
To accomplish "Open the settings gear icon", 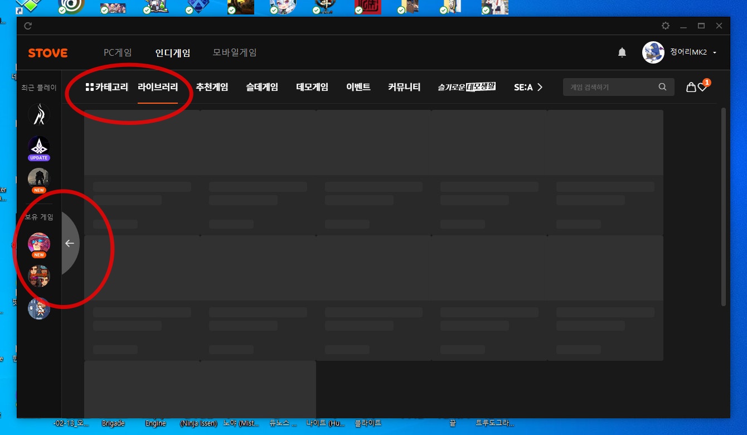I will tap(665, 26).
